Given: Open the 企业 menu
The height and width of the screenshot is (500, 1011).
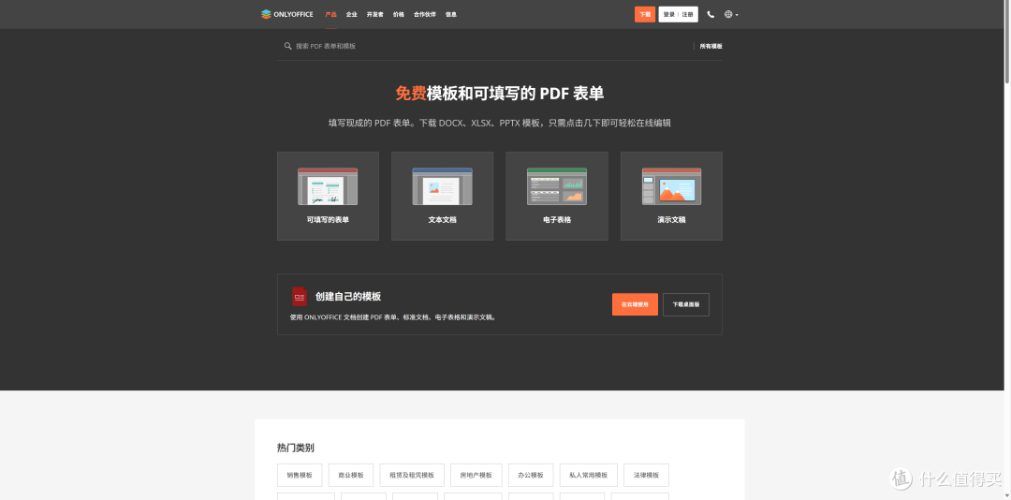Looking at the screenshot, I should point(351,14).
